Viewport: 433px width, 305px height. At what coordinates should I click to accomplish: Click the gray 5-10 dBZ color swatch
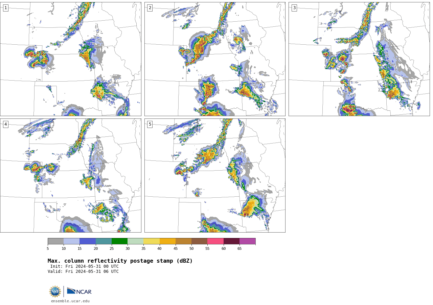click(x=55, y=241)
